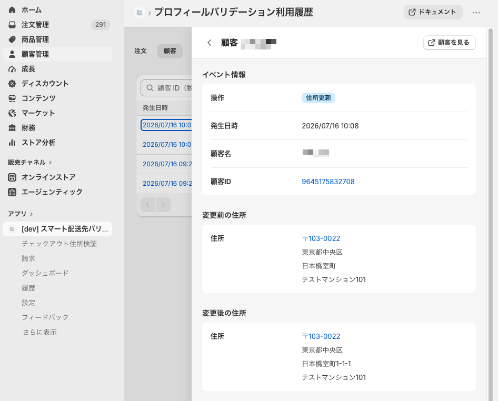Viewport: 498px width, 401px height.
Task: Click the discount badge icon next to ディスカウント
Action: click(x=12, y=84)
